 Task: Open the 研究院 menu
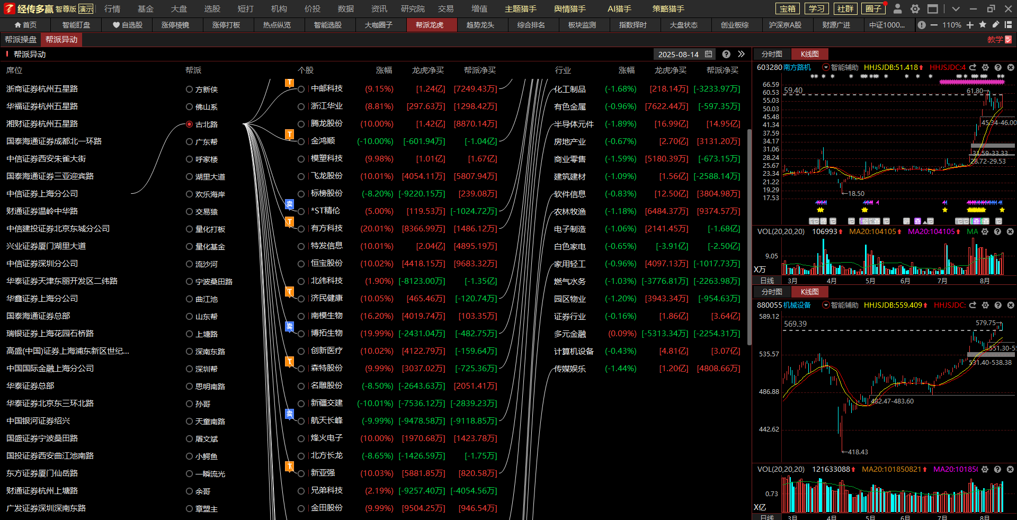(413, 8)
